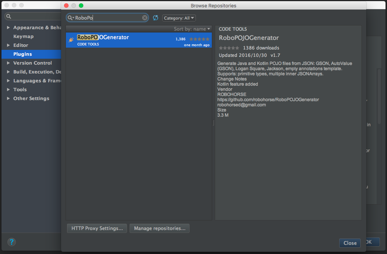Image resolution: width=387 pixels, height=254 pixels.
Task: Click the Settings search magnifier icon
Action: coord(9,16)
